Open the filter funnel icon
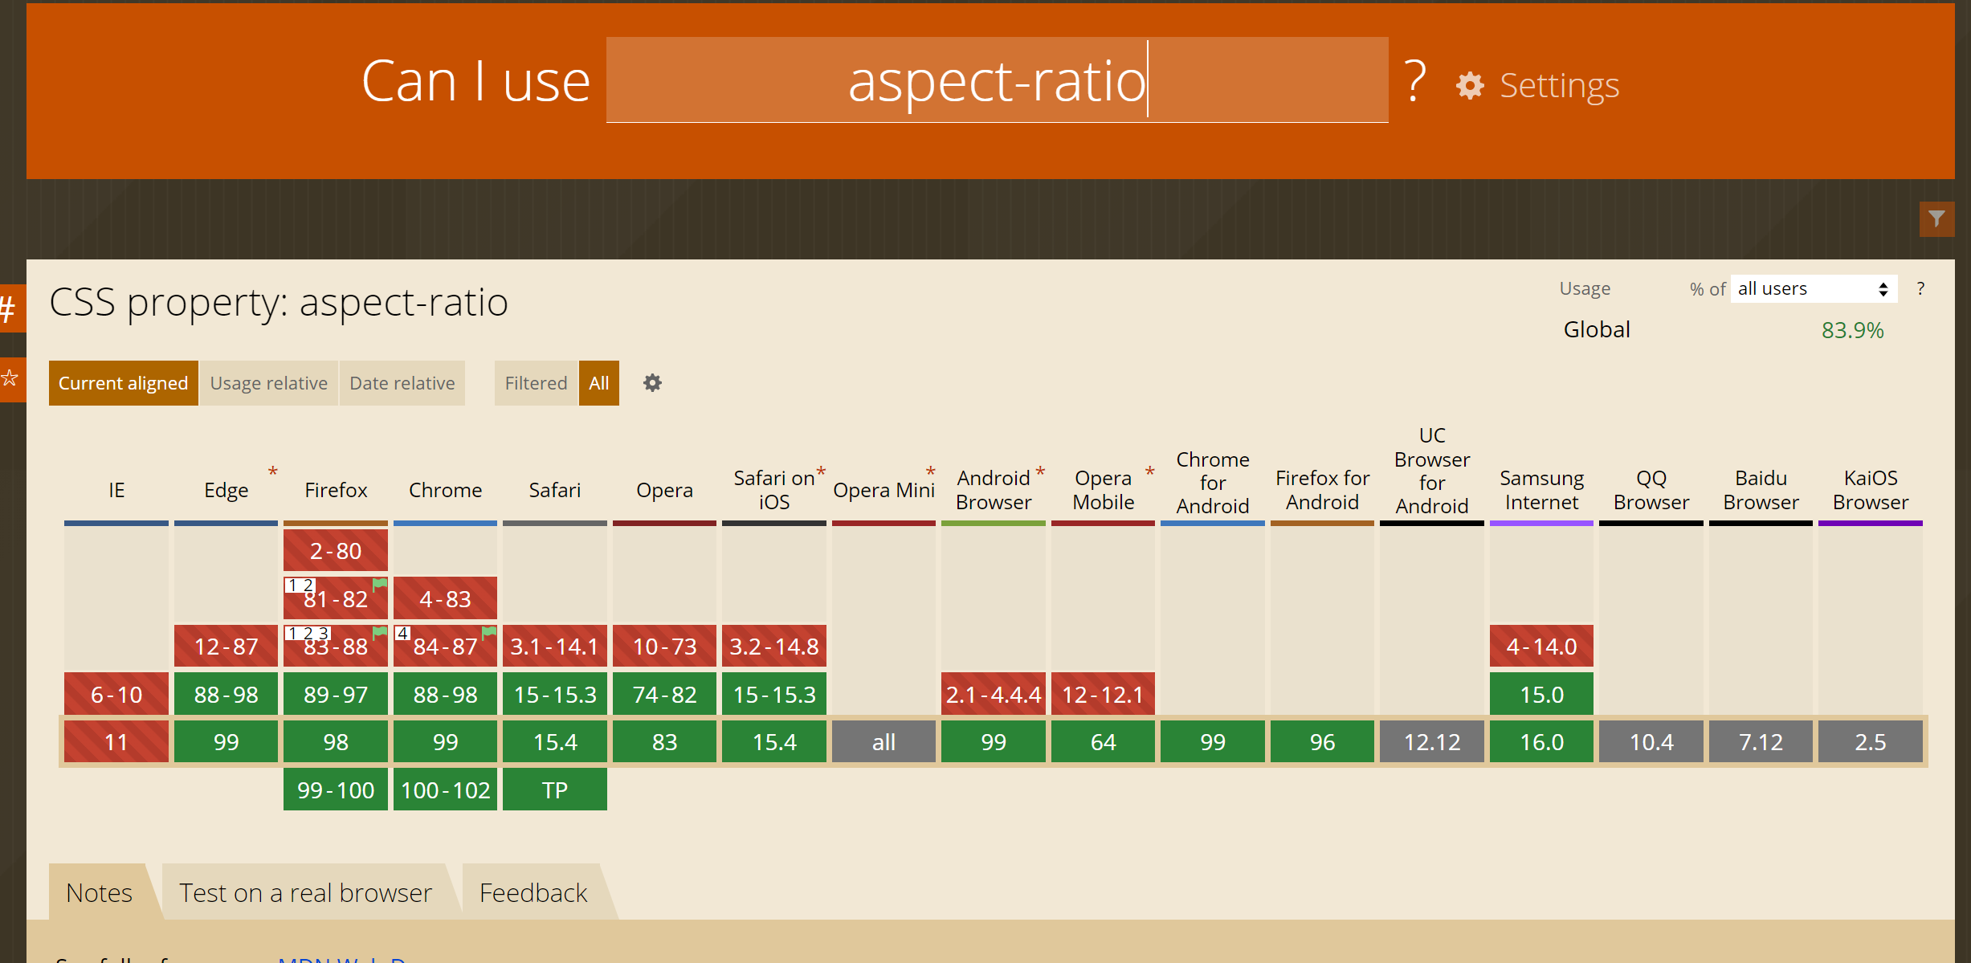 pos(1936,218)
